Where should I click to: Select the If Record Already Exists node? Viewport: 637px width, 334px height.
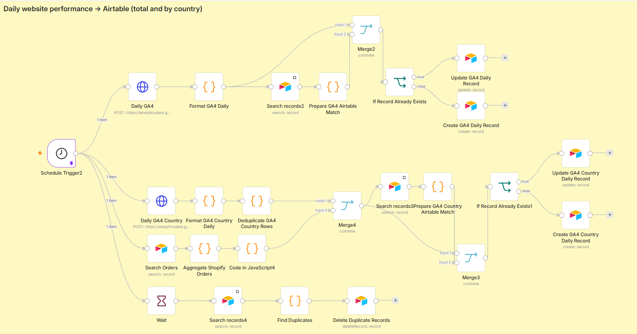tap(400, 82)
